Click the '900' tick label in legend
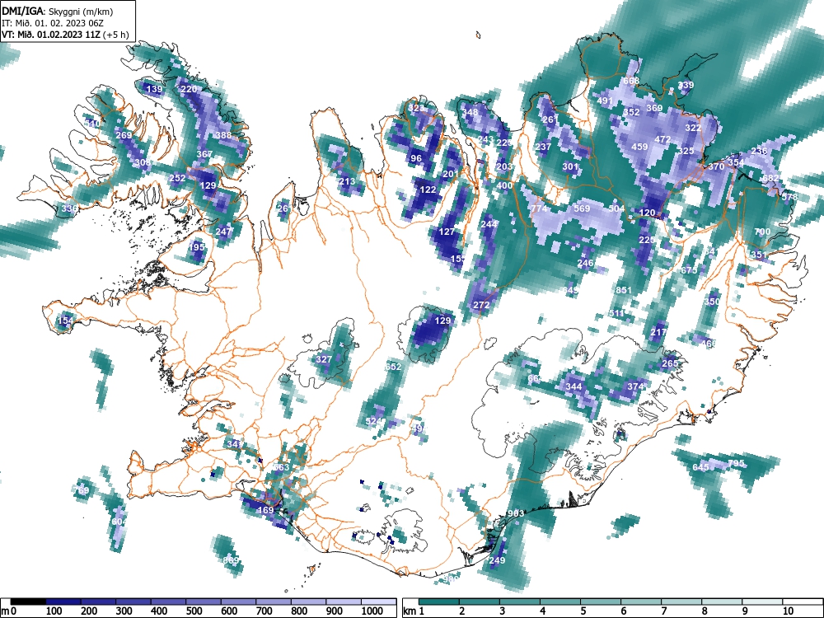824x618 pixels. click(x=335, y=611)
